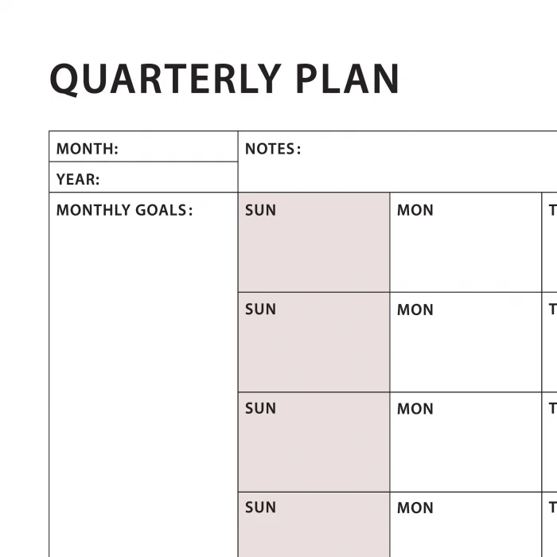Click the QUARTERLY PLAN title heading

pos(224,78)
